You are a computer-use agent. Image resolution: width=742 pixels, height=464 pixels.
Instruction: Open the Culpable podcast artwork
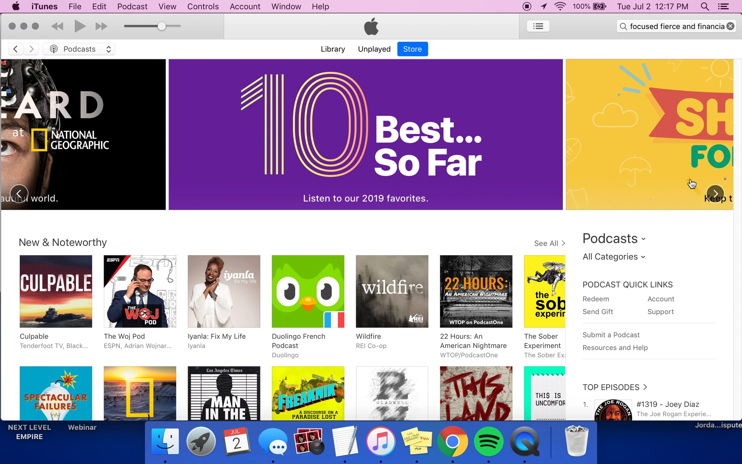56,291
